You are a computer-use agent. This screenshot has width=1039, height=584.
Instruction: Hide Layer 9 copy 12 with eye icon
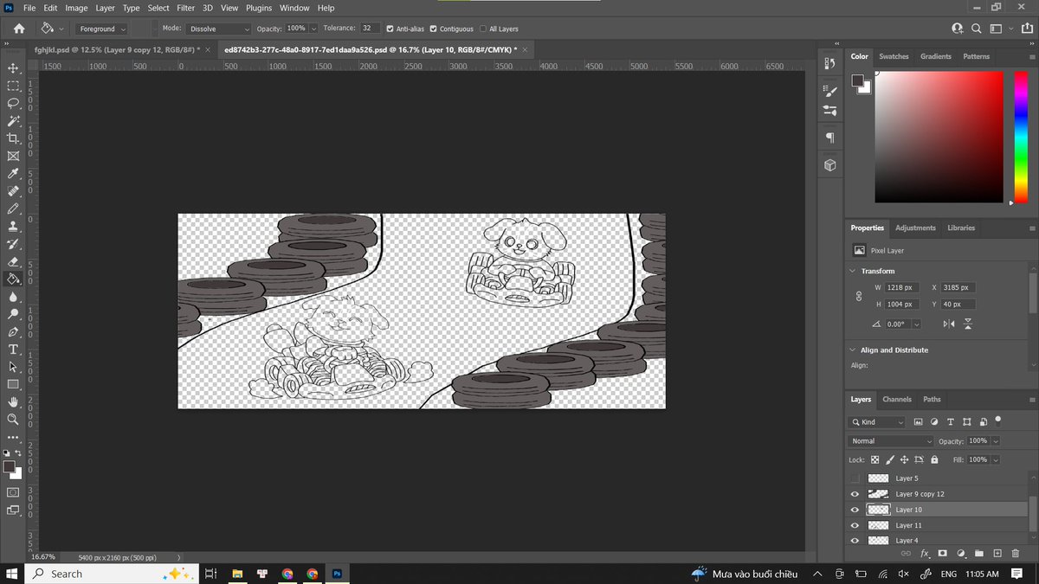pos(855,494)
